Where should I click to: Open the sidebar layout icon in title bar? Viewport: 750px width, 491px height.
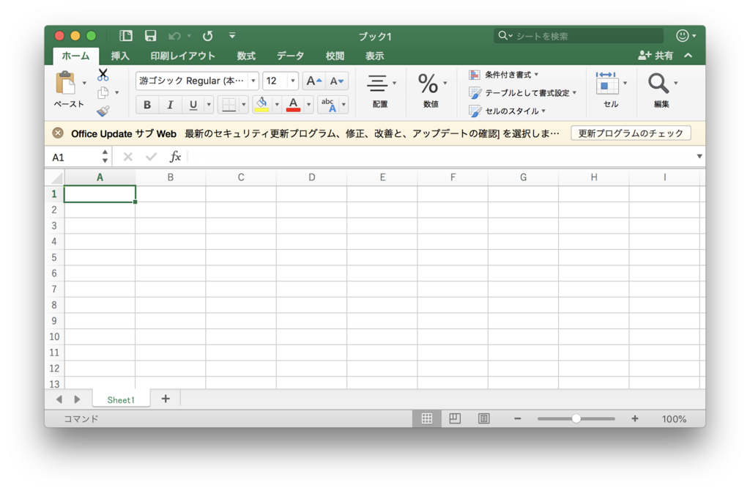coord(126,35)
